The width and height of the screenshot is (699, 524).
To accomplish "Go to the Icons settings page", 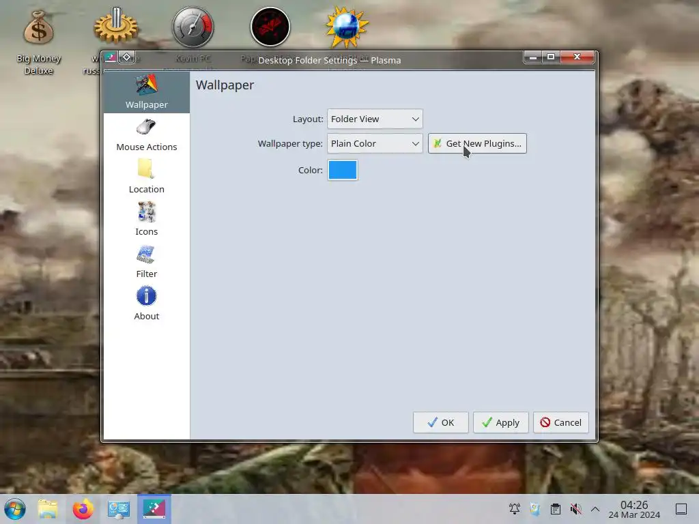I will (x=146, y=220).
